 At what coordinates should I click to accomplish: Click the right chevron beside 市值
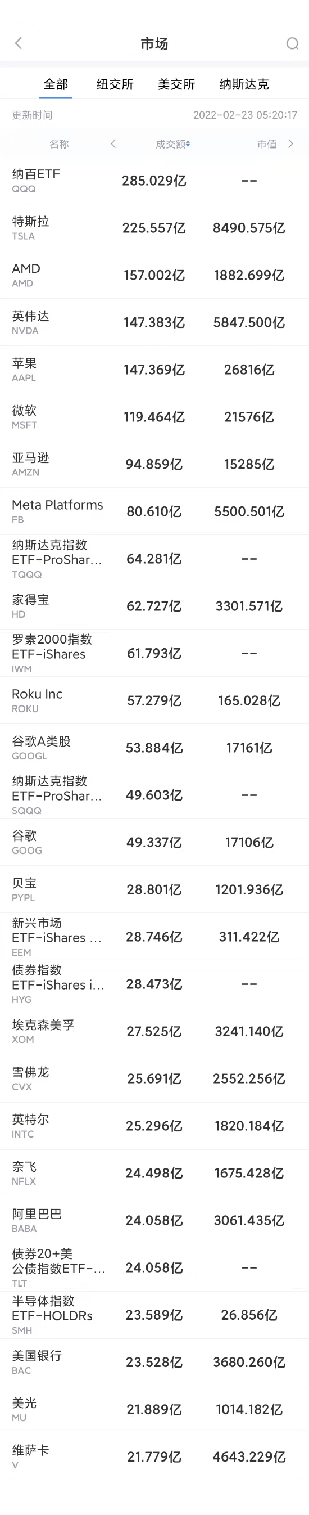click(290, 143)
